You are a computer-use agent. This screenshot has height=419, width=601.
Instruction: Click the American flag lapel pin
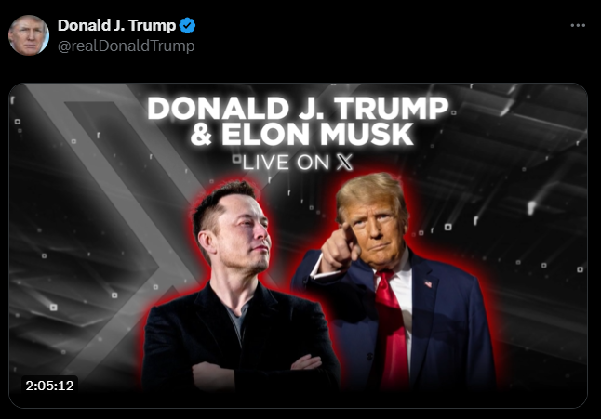(428, 284)
